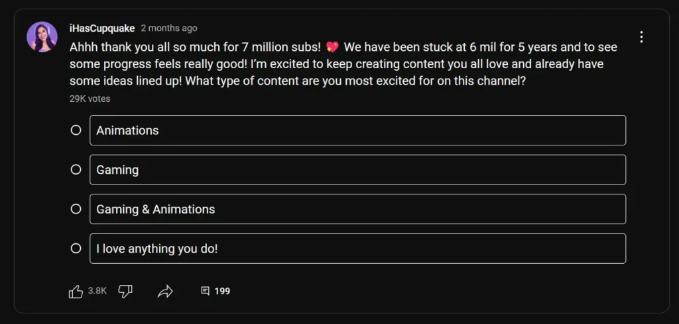Screen dimensions: 679x324
Task: Like the post with thumbs up icon
Action: pyautogui.click(x=76, y=291)
